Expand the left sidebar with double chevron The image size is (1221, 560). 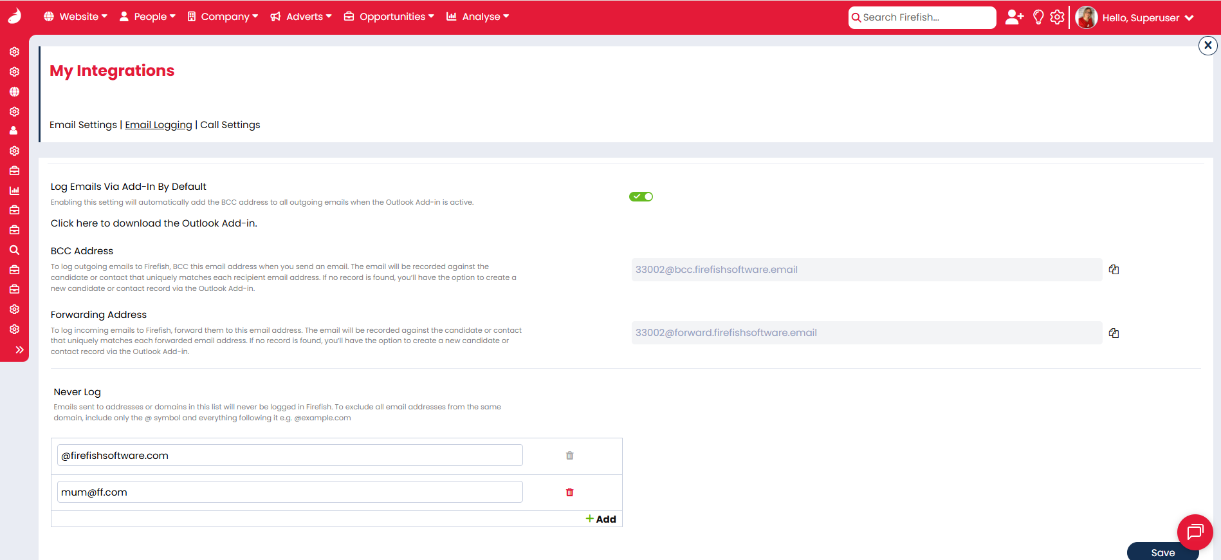(x=19, y=350)
